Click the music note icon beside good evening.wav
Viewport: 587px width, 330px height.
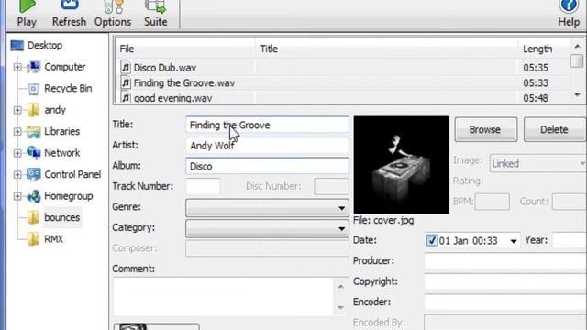(126, 97)
